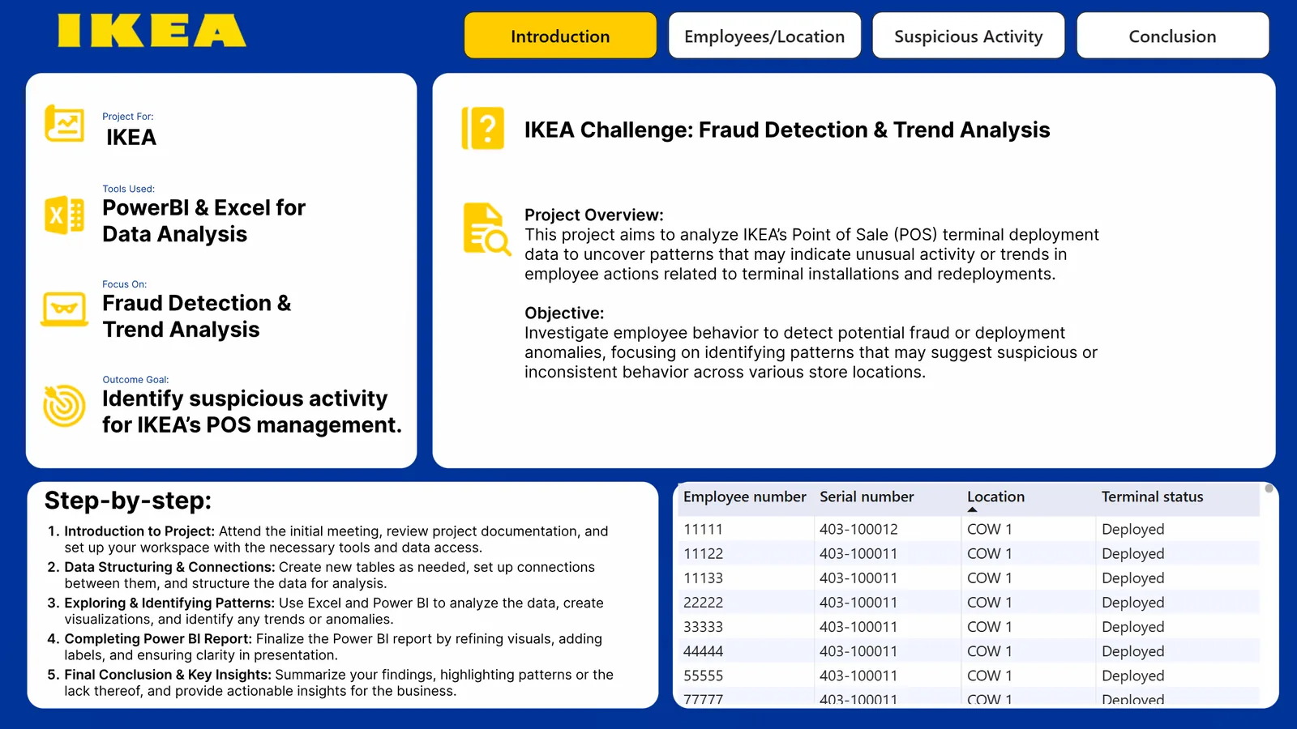Click the Location sort arrow indicator
This screenshot has width=1297, height=729.
point(972,509)
